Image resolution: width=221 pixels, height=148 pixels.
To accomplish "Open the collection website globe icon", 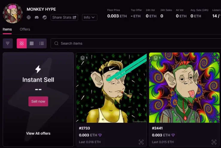I will coord(29,18).
